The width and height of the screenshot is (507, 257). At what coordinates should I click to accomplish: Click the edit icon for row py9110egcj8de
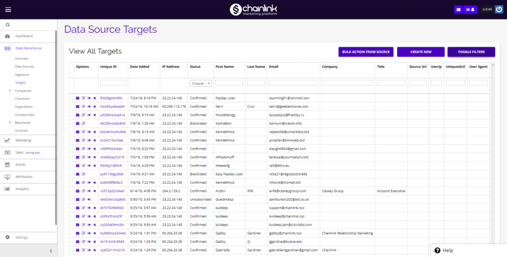pos(83,174)
